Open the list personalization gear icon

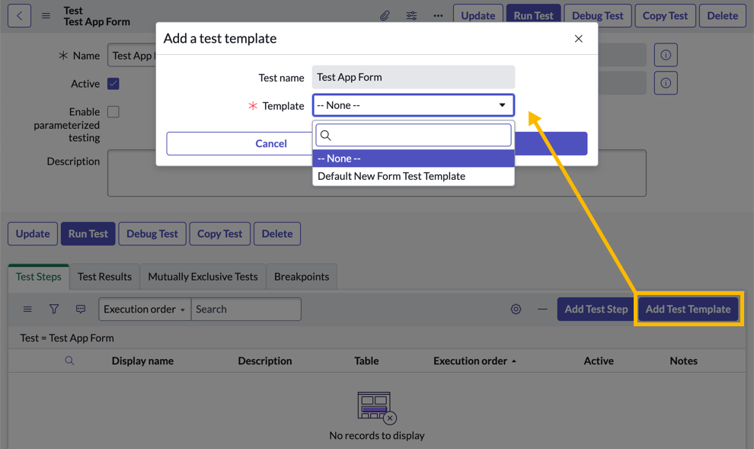[516, 309]
